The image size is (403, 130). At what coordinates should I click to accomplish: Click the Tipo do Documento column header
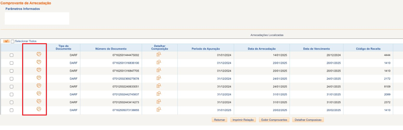click(64, 47)
